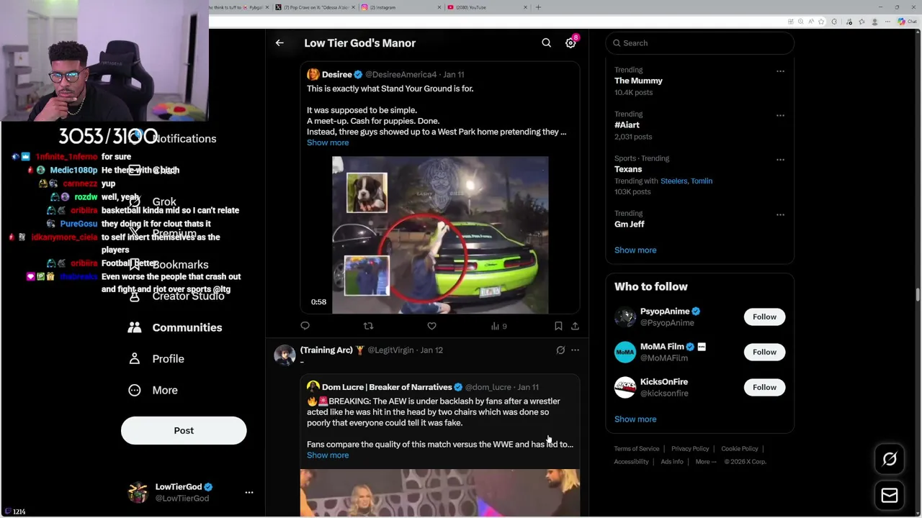The width and height of the screenshot is (922, 518).
Task: Click the Grok icon on the Training Arc post
Action: [x=560, y=350]
